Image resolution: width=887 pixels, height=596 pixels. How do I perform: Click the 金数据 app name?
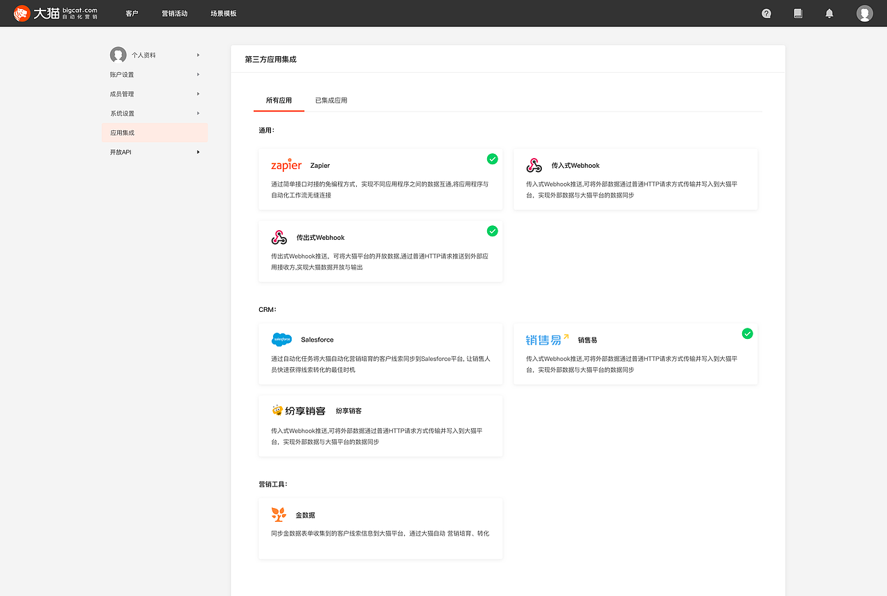click(306, 516)
